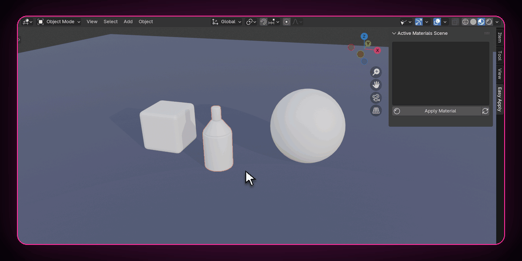
Task: Open the Add menu
Action: tap(128, 22)
